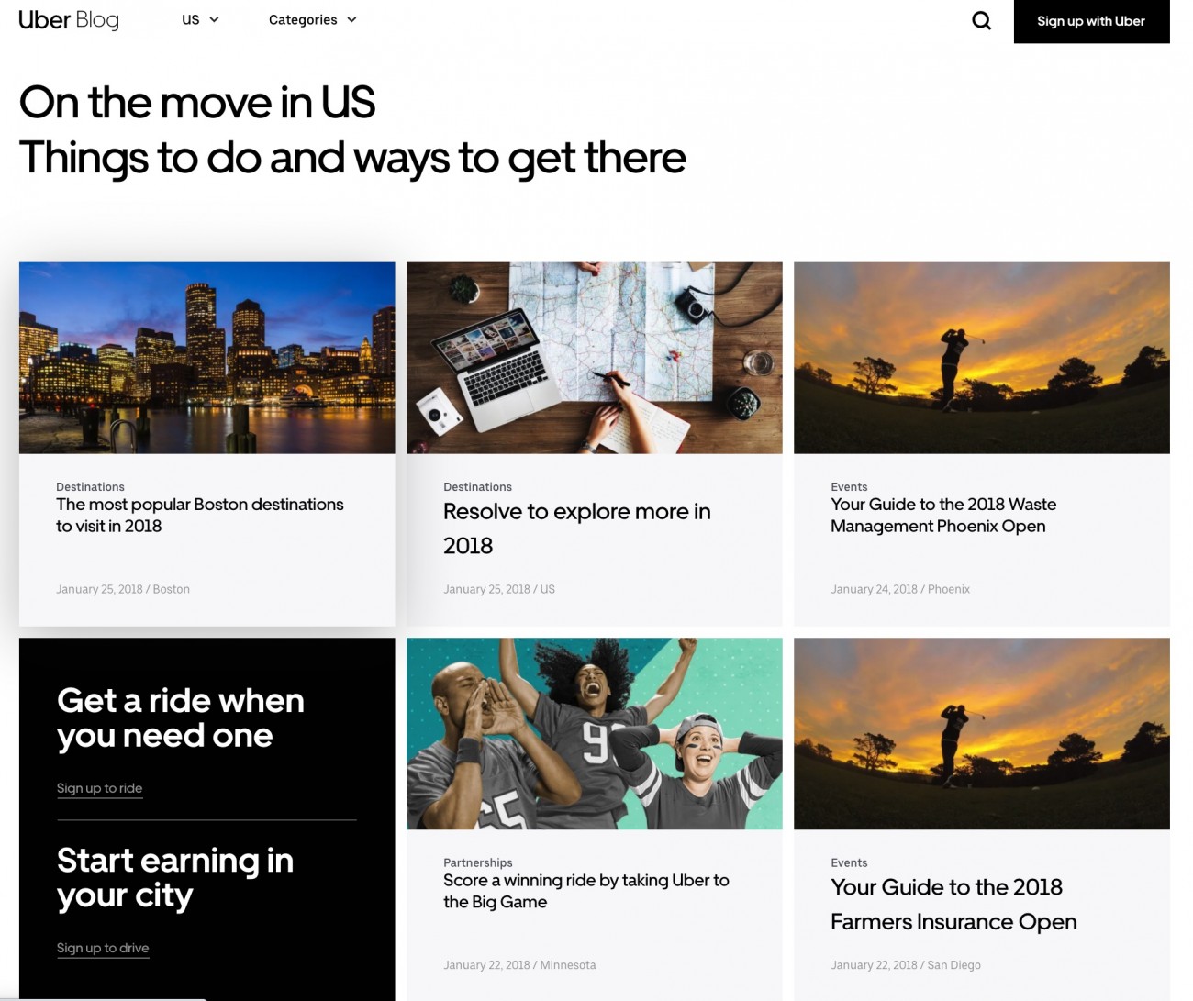Open Farmers Insurance Open guide article
Screen dimensions: 1193x1001
point(953,905)
